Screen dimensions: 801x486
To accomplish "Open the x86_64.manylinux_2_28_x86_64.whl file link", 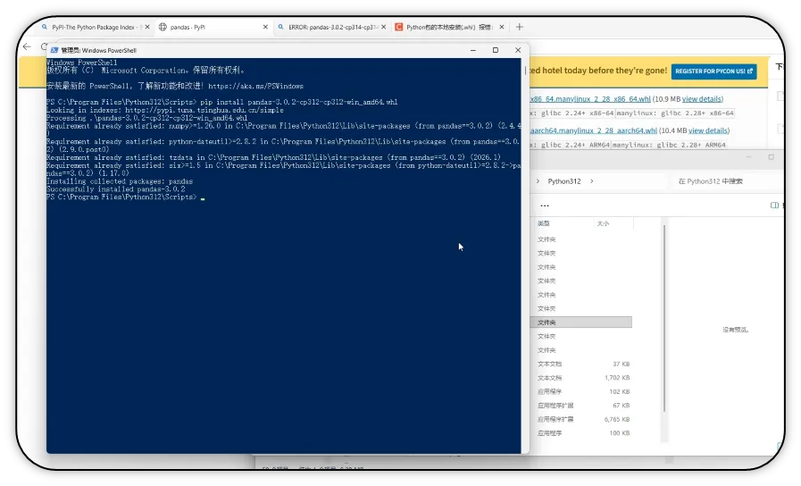I will (590, 99).
